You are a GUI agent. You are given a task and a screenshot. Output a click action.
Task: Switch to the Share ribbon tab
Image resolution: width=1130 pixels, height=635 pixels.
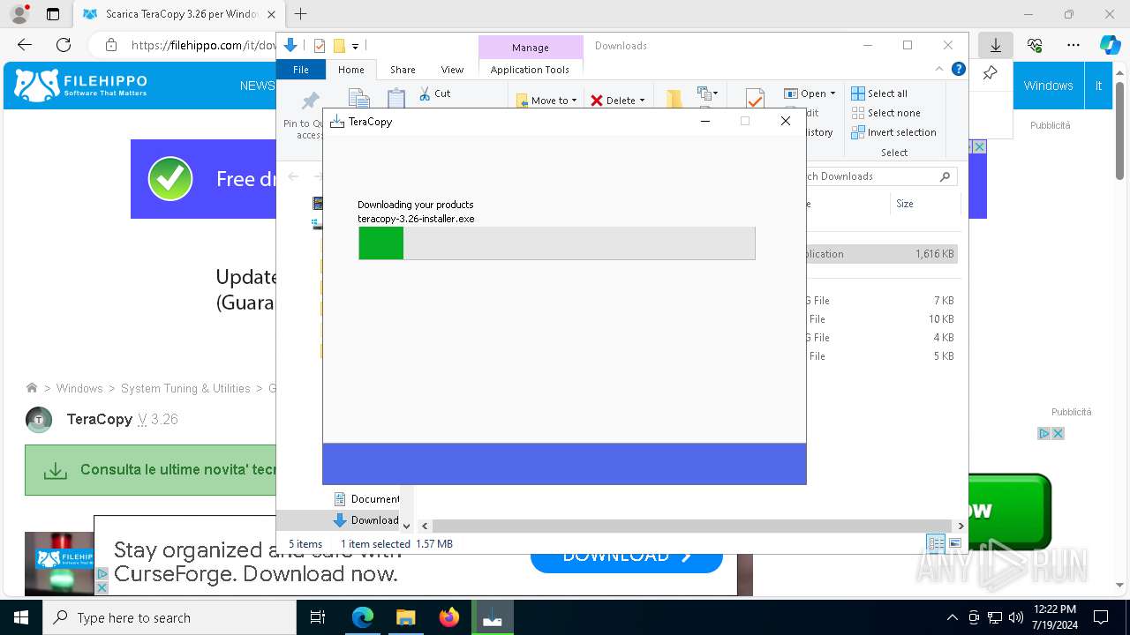(403, 70)
